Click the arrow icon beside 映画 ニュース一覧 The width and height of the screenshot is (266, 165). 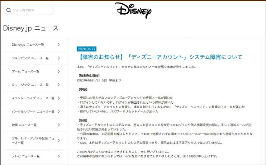tap(59, 125)
